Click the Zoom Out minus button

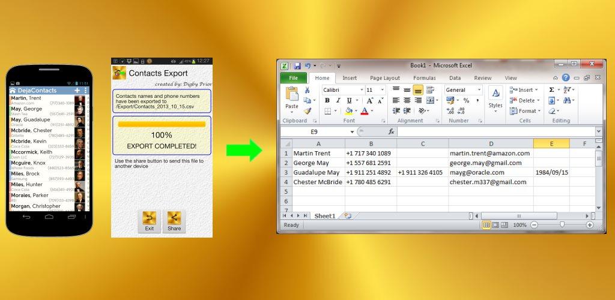click(534, 225)
